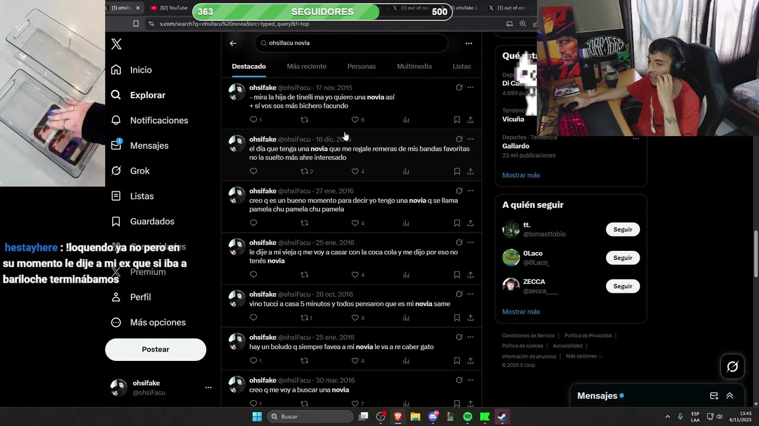This screenshot has height=426, width=759.
Task: Open Grok icon on 17 nov. 2015 tweet
Action: (459, 88)
